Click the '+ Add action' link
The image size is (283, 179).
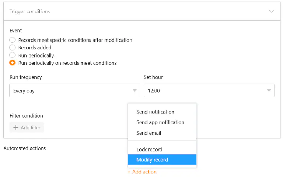[142, 172]
